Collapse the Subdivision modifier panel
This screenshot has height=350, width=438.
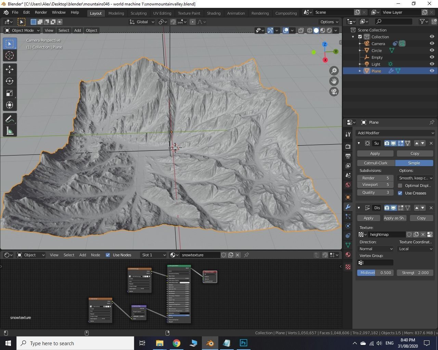(x=359, y=143)
